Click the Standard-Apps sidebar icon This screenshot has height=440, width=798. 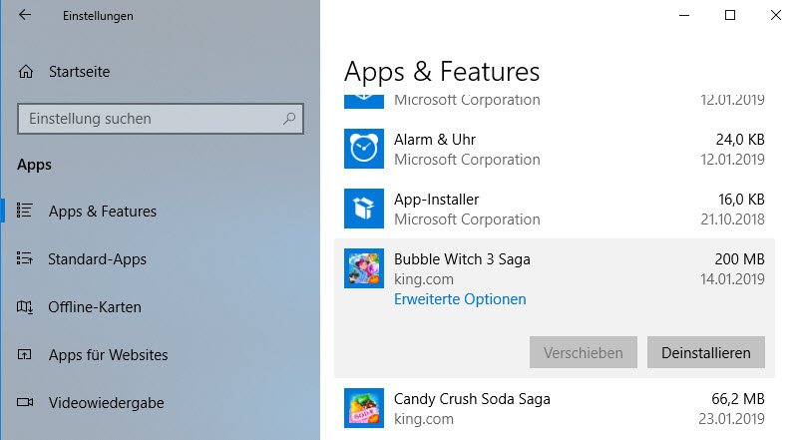point(26,259)
